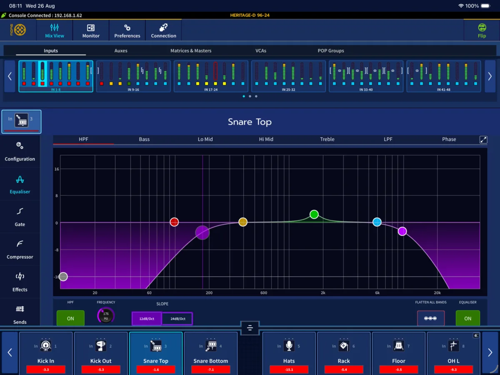
Task: Select Kick Out channel strip
Action: (x=101, y=353)
